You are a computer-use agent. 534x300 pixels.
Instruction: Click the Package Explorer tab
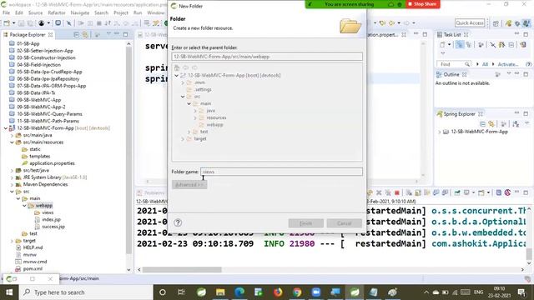(28, 35)
